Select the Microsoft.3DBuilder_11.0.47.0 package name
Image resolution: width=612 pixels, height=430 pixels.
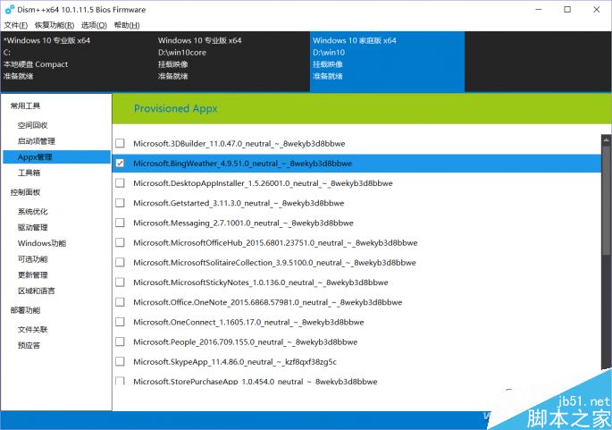[239, 144]
